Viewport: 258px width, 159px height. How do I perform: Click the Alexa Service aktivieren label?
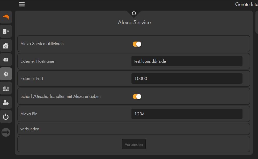tap(42, 44)
